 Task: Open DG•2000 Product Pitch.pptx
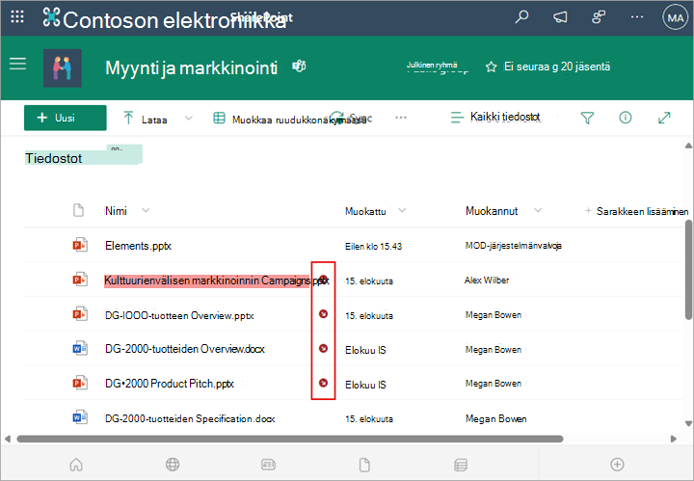[170, 384]
